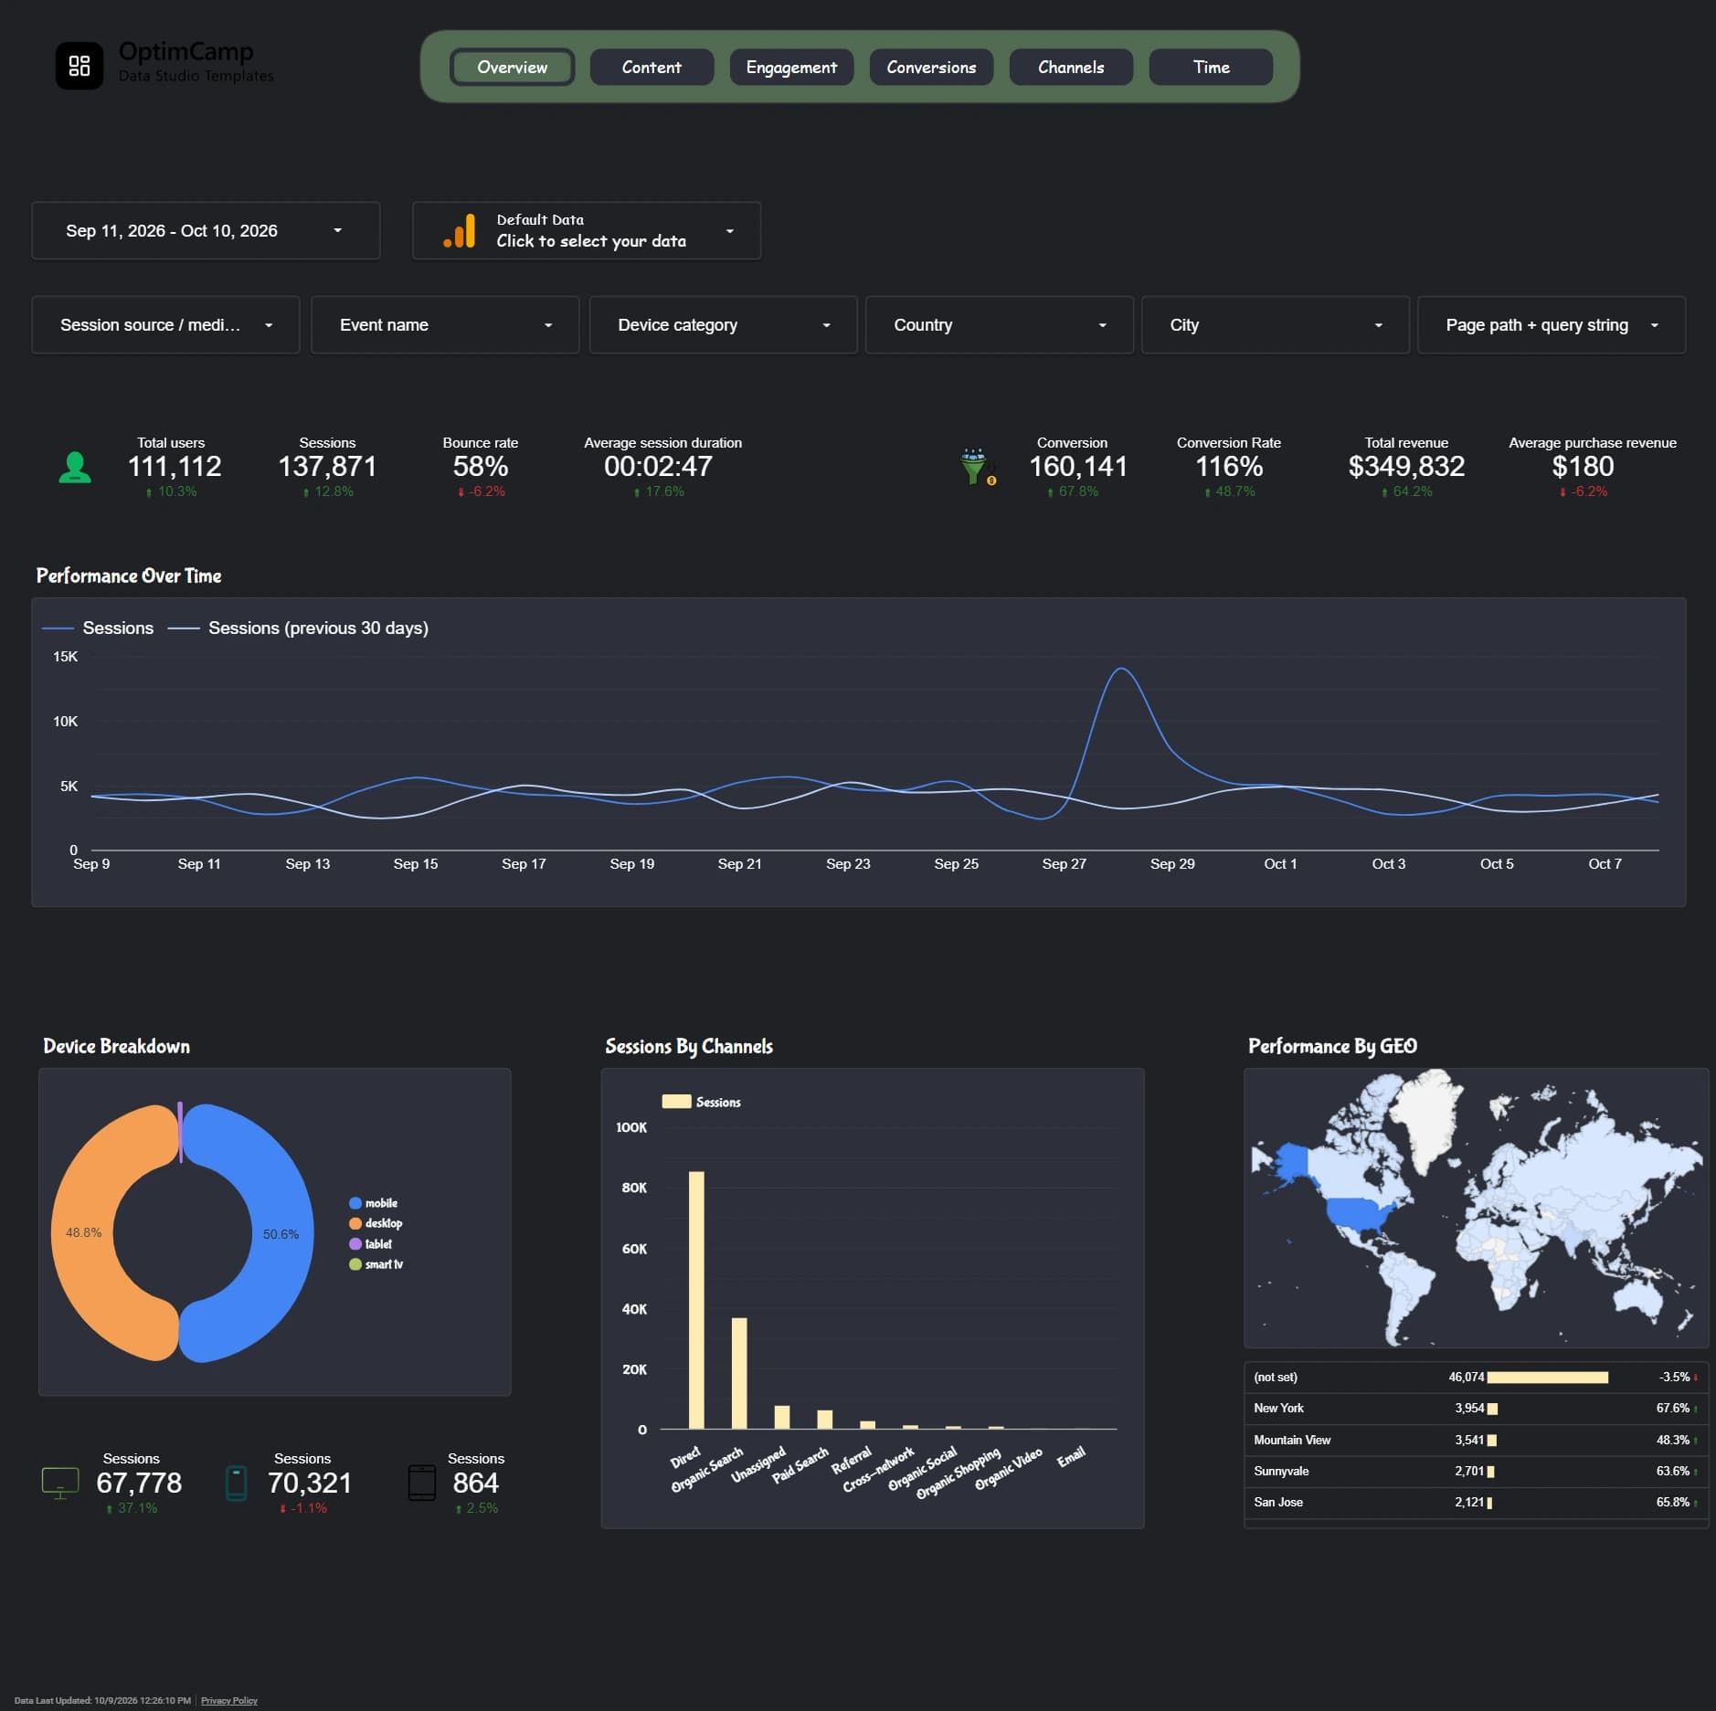Expand the City filter
The width and height of the screenshot is (1716, 1711).
click(1276, 325)
